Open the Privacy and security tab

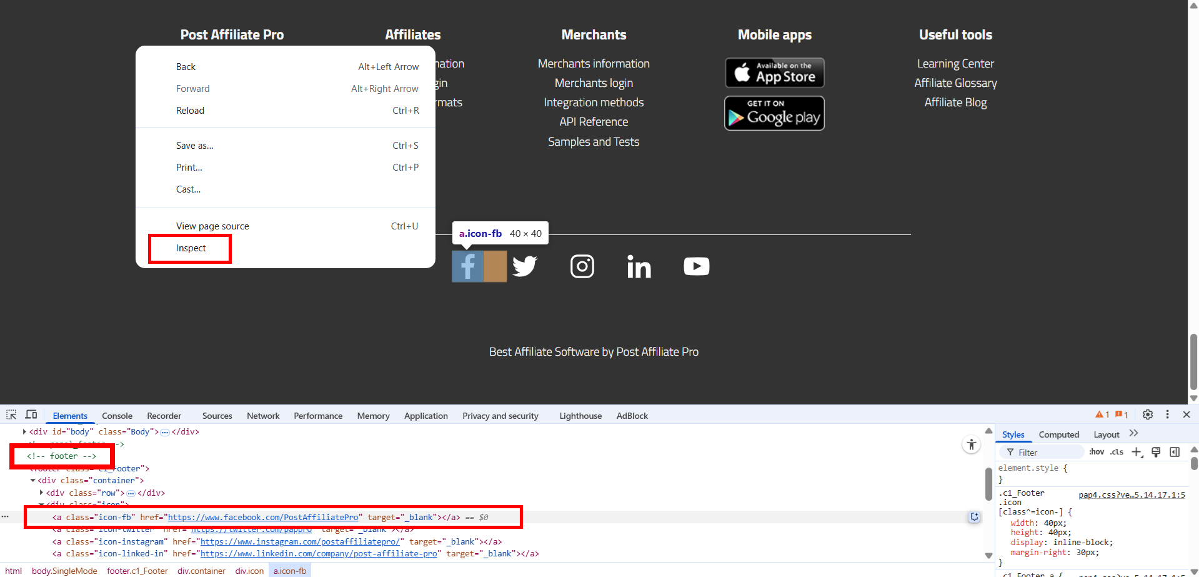[500, 416]
